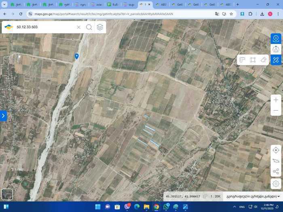Share the current map view

(x=276, y=172)
